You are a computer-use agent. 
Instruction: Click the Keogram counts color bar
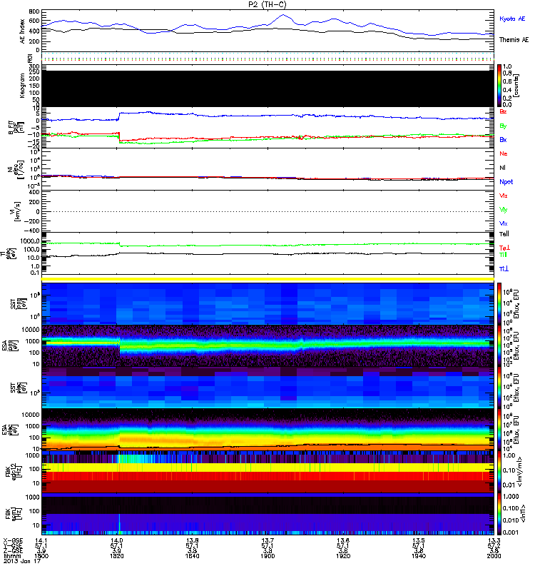(x=499, y=84)
